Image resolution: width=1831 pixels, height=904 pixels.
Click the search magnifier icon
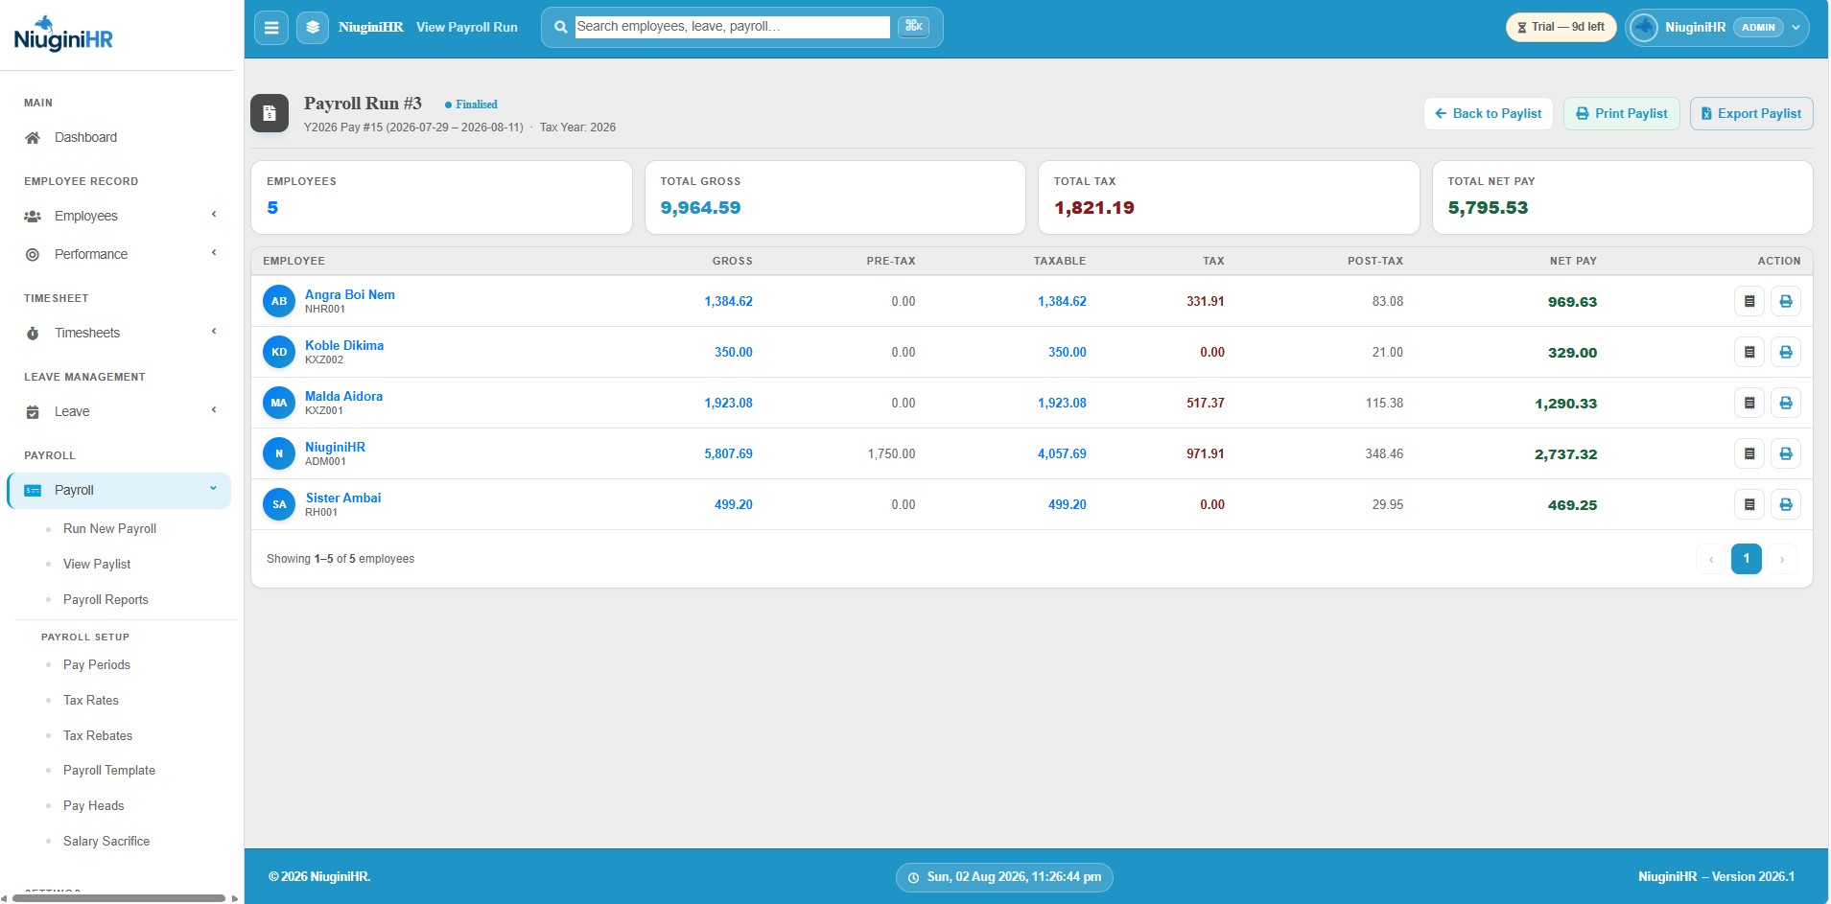[x=560, y=27]
